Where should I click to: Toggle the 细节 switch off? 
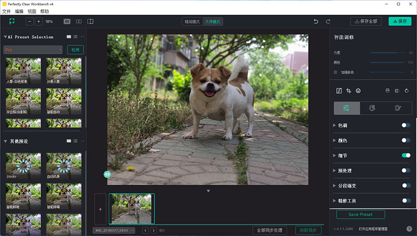406,155
